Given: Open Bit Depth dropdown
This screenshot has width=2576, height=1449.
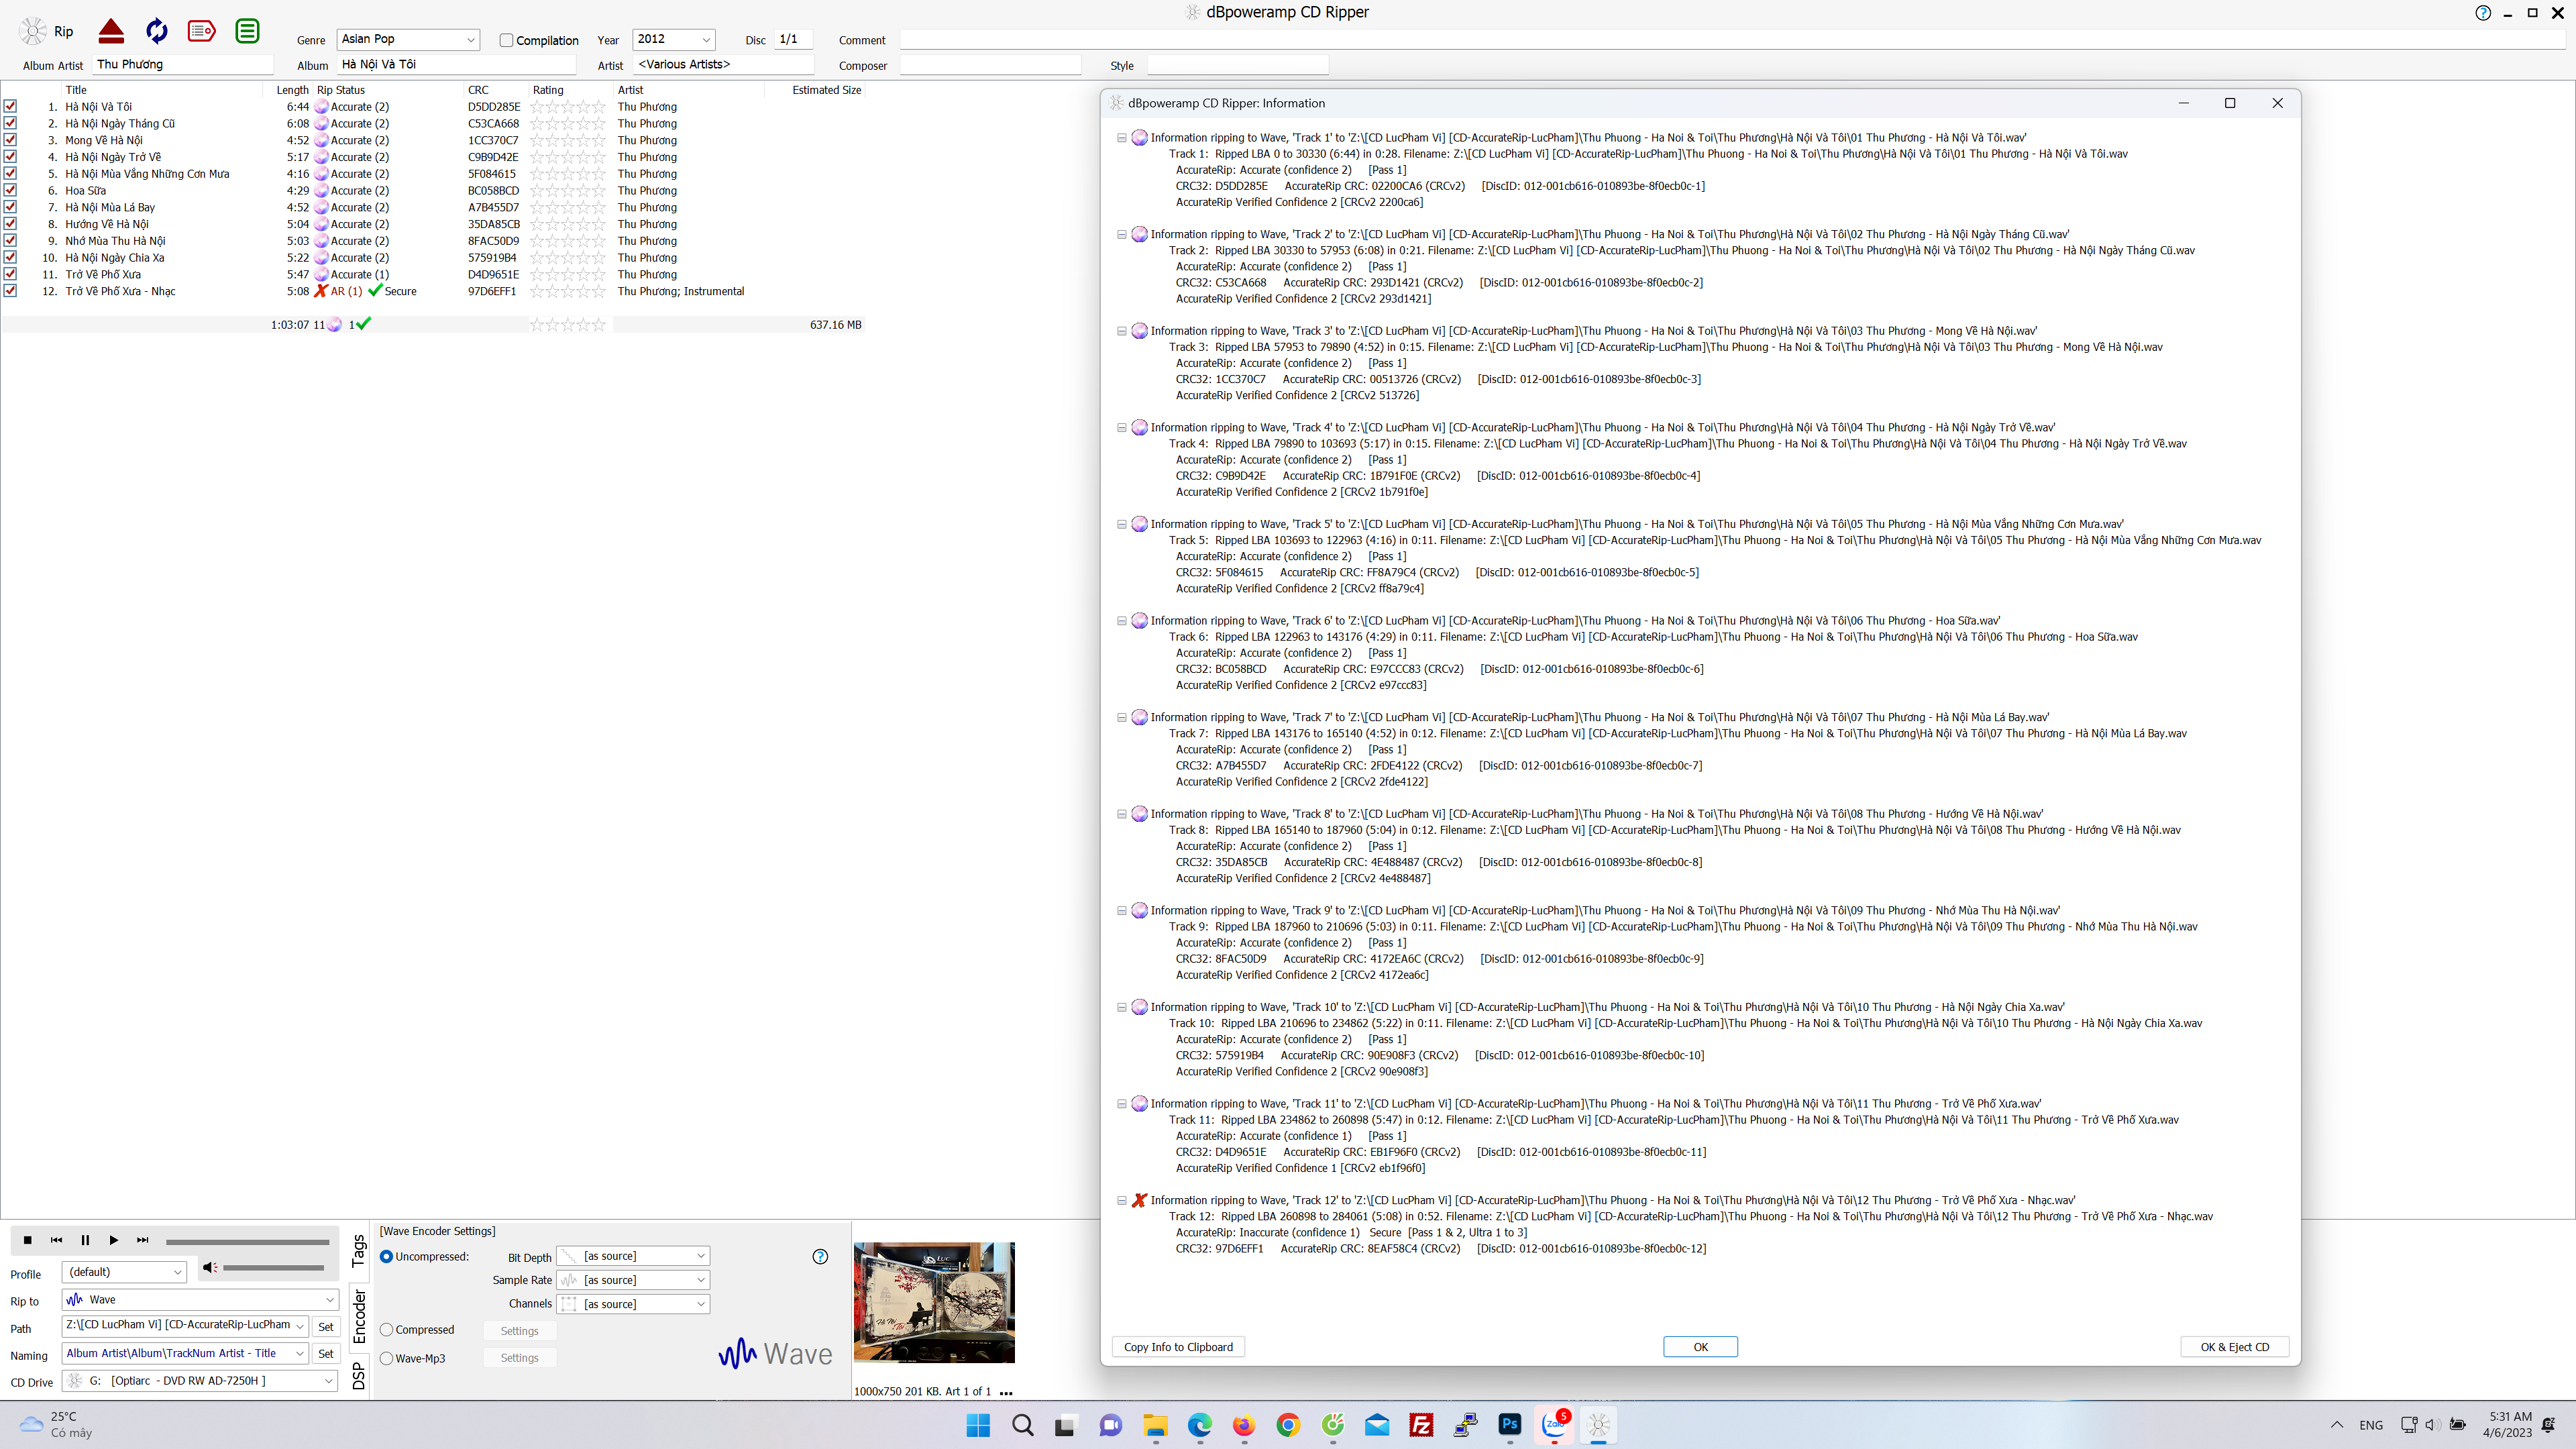Looking at the screenshot, I should [x=633, y=1256].
